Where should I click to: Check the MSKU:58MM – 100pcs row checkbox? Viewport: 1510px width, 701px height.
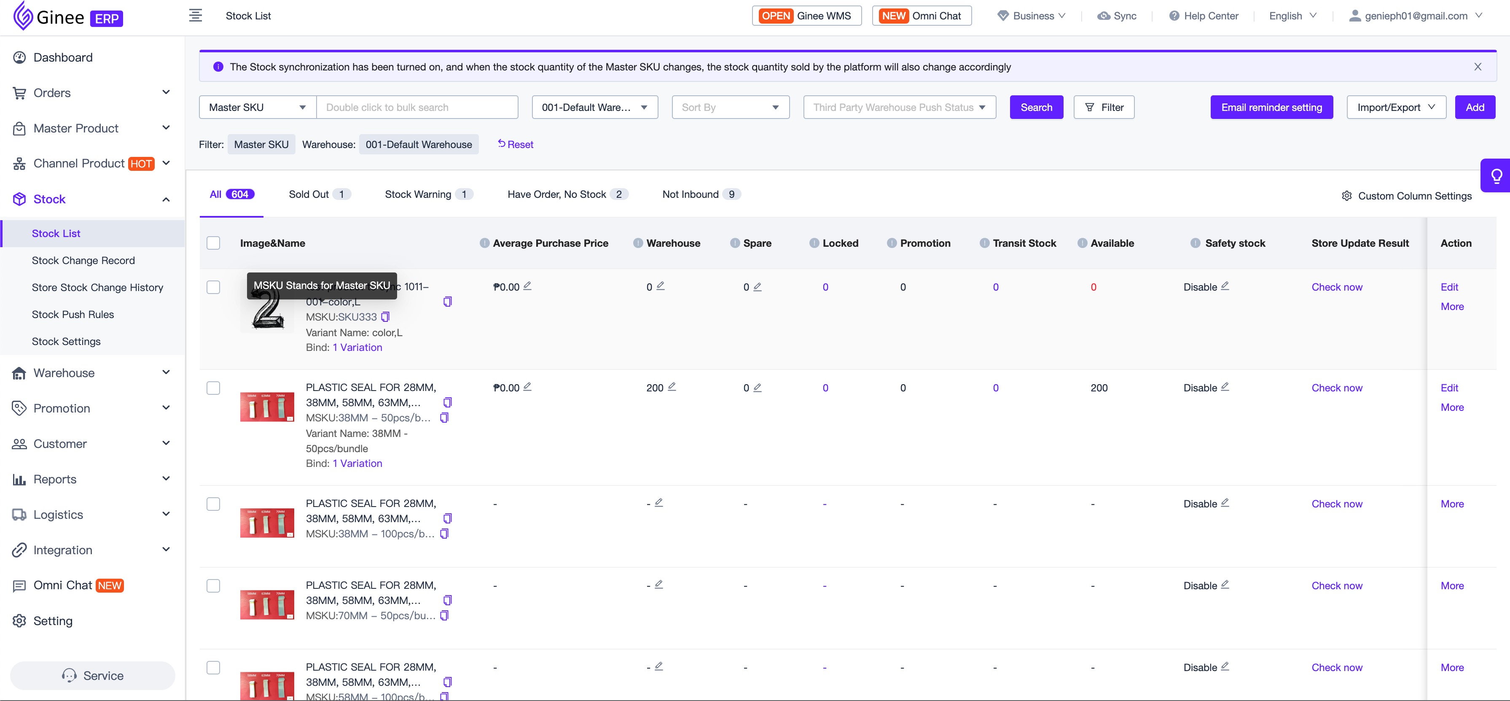[213, 668]
